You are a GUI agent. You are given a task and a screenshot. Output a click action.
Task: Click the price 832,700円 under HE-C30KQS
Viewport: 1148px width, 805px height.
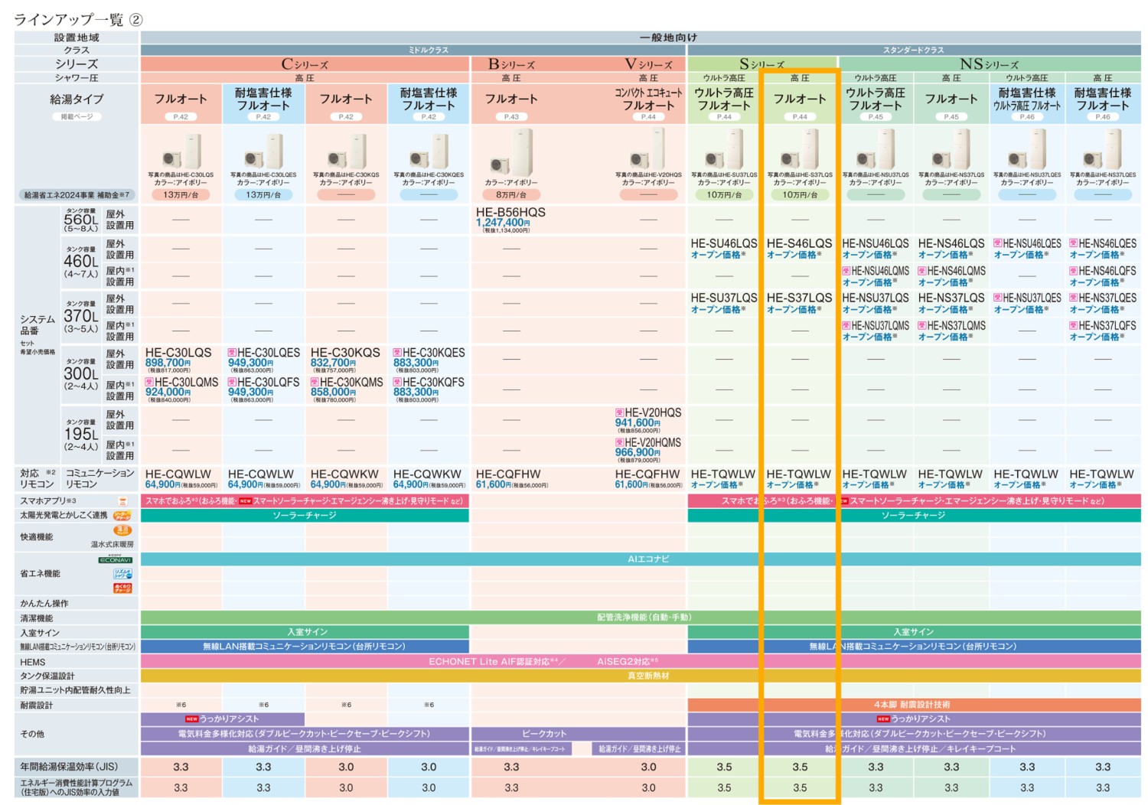333,363
